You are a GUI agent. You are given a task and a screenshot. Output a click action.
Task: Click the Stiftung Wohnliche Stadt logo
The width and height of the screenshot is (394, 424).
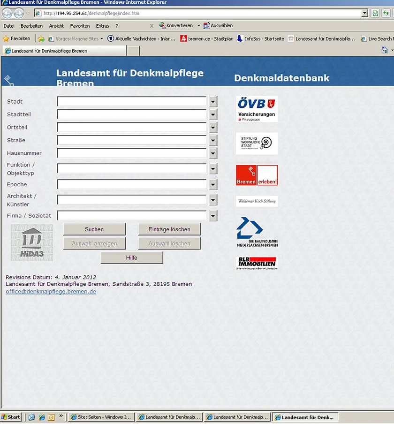click(256, 143)
